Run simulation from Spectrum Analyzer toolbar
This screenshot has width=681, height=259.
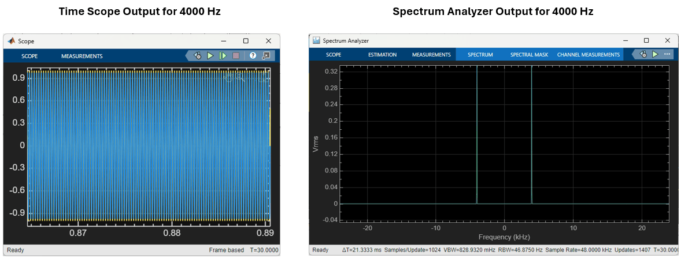pos(655,55)
